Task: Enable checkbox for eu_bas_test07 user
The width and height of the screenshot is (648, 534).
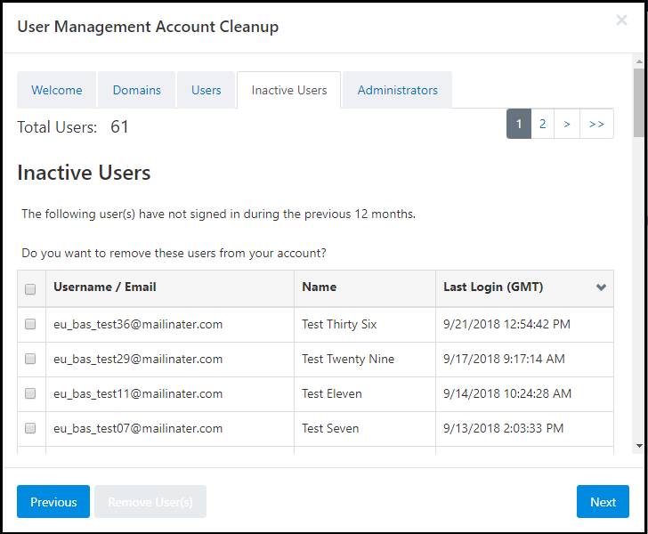Action: [x=30, y=428]
